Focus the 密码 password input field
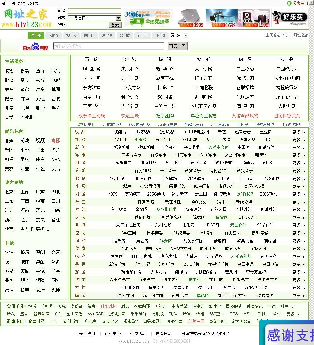Image resolution: width=314 pixels, height=345 pixels. click(88, 25)
